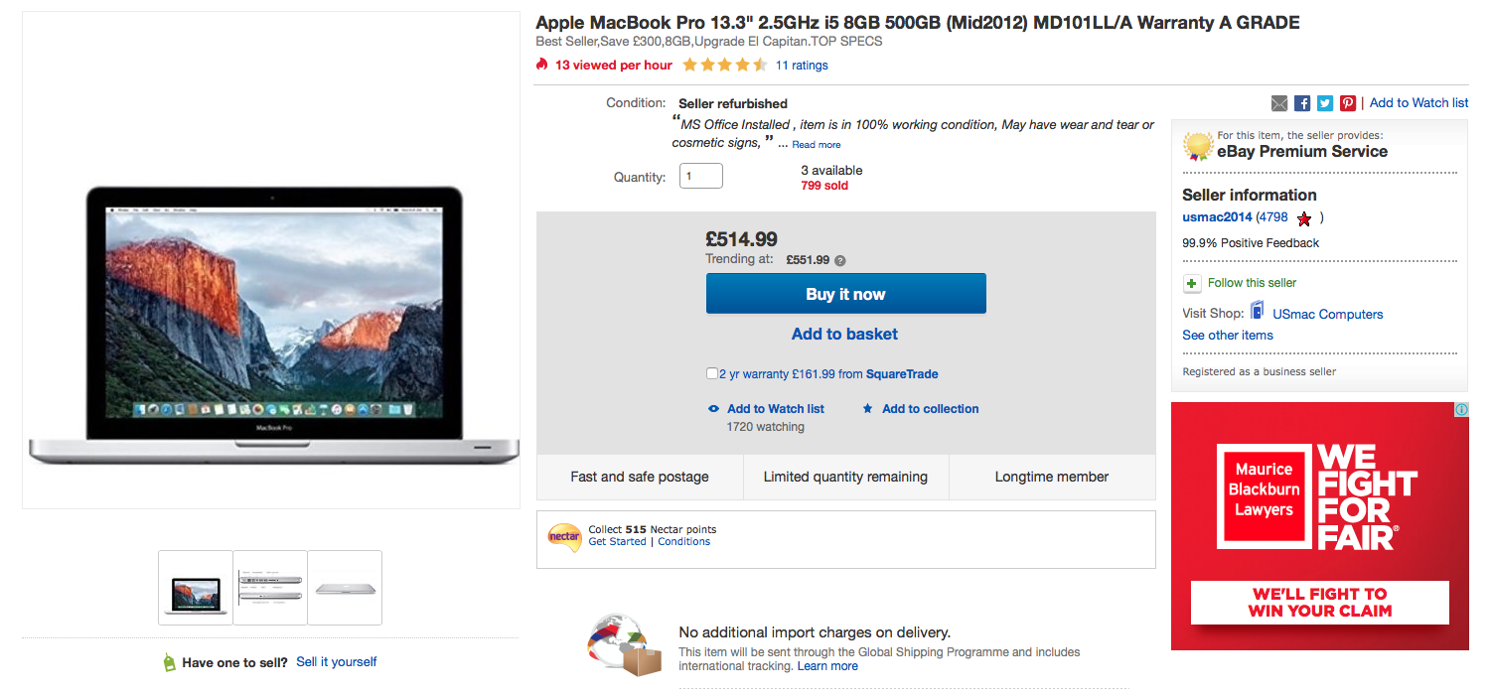Click the AdChoices icon on the red advert
Viewport: 1491px width, 695px height.
[x=1461, y=409]
